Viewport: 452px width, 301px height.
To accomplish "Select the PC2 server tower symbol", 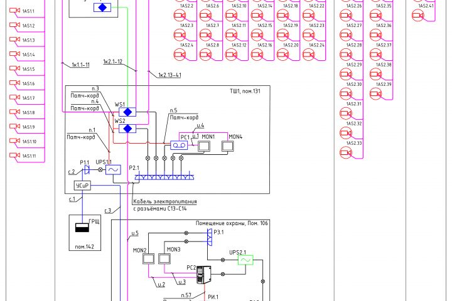I will [x=204, y=275].
